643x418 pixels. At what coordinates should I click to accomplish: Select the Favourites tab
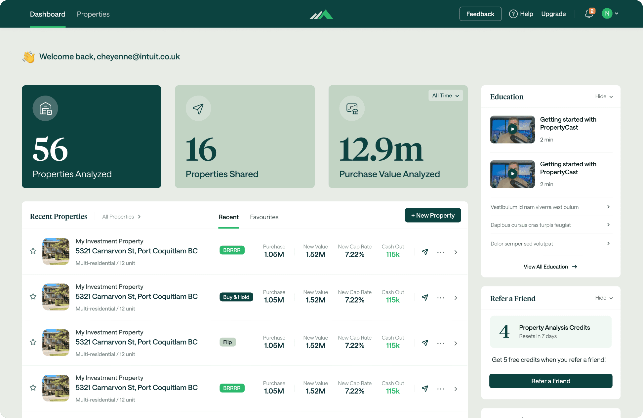point(264,217)
